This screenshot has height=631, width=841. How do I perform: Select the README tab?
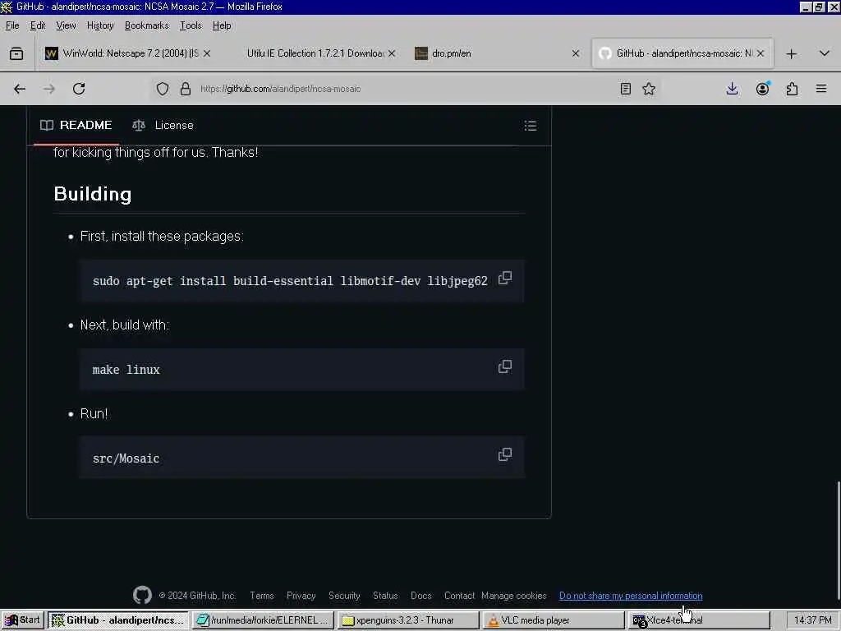(x=76, y=126)
